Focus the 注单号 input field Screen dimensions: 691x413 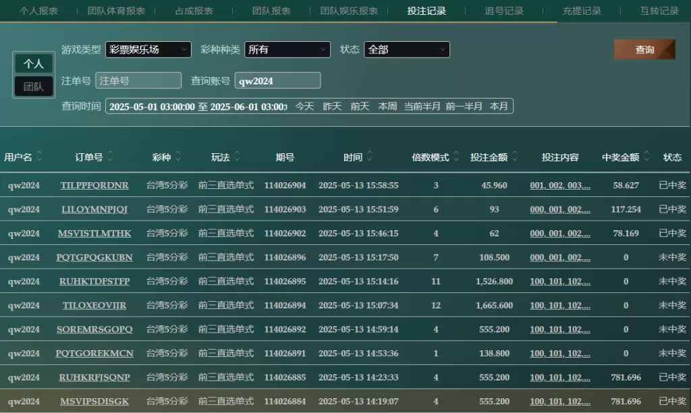coord(138,81)
